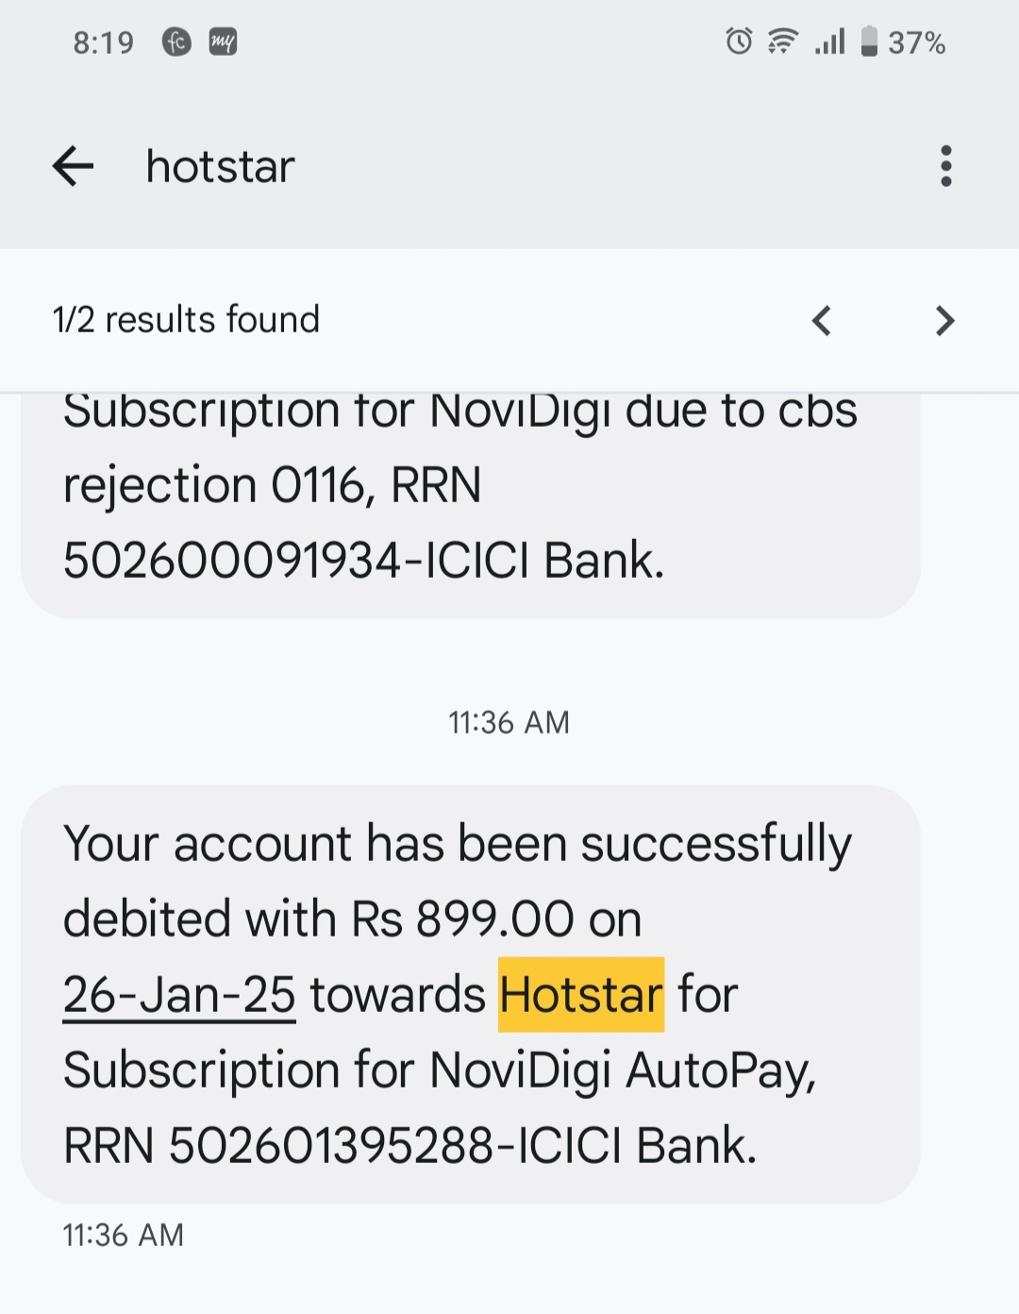
Task: Select the Rs 899.00 debited message bubble
Action: pyautogui.click(x=470, y=995)
